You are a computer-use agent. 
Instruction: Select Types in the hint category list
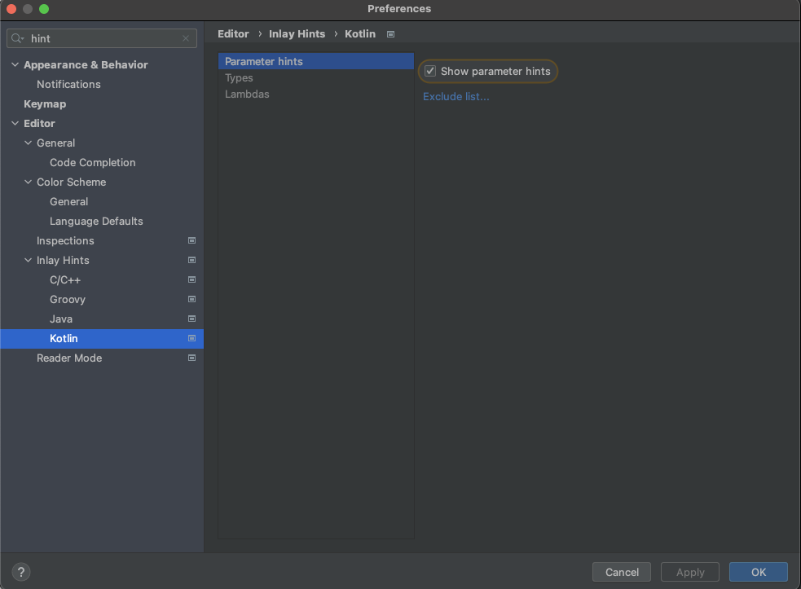pyautogui.click(x=315, y=77)
